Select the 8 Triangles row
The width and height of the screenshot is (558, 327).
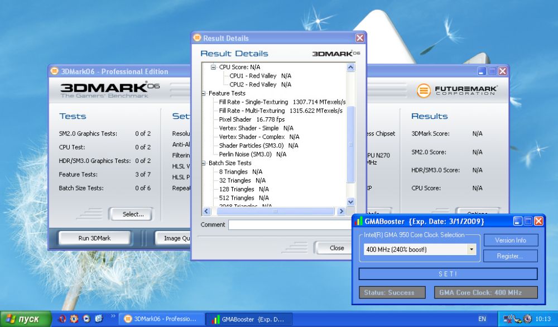click(x=240, y=171)
